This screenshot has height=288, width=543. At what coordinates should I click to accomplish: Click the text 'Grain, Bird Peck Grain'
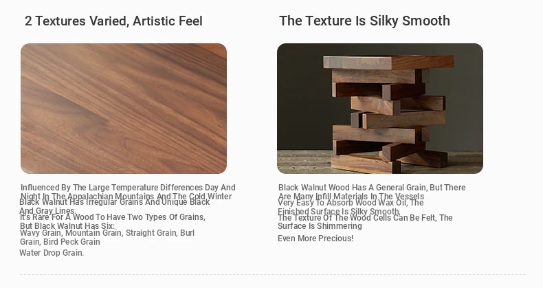(x=60, y=242)
